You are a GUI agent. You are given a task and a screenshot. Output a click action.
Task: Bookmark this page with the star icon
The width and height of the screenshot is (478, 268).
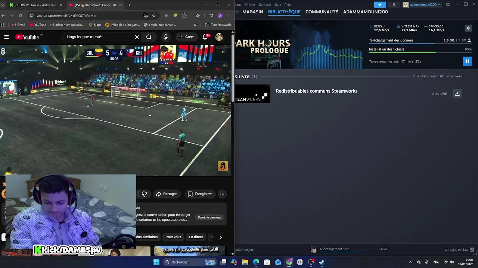[153, 16]
